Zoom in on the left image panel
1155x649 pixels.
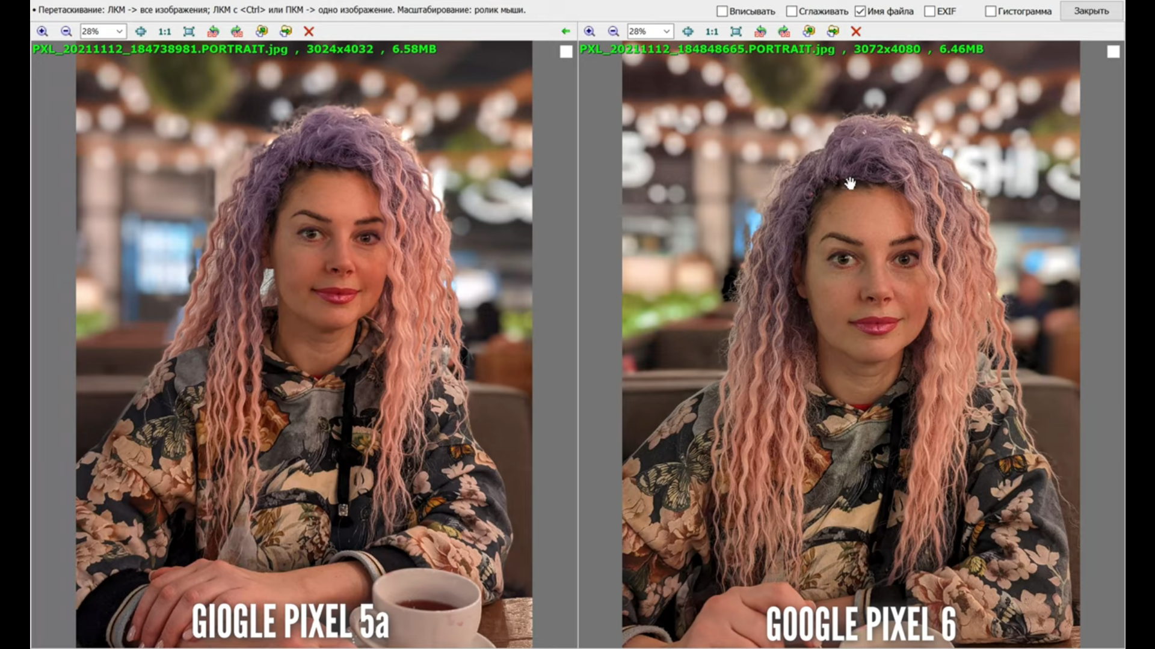[42, 31]
